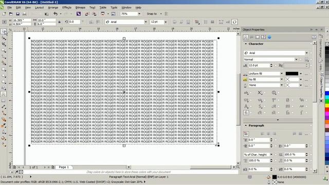The height and width of the screenshot is (185, 329).
Task: Click the Save disk icon
Action: tap(18, 14)
